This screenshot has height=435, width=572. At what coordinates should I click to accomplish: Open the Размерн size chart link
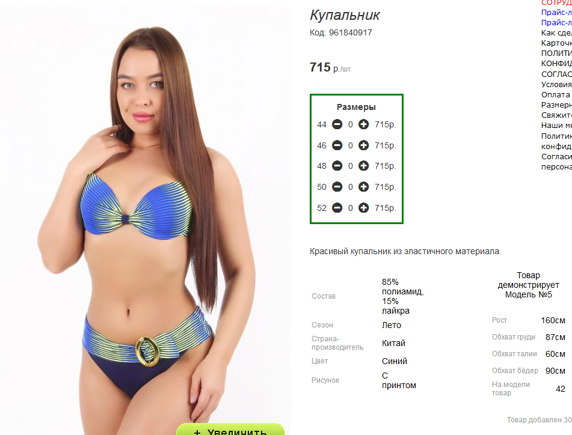(556, 105)
